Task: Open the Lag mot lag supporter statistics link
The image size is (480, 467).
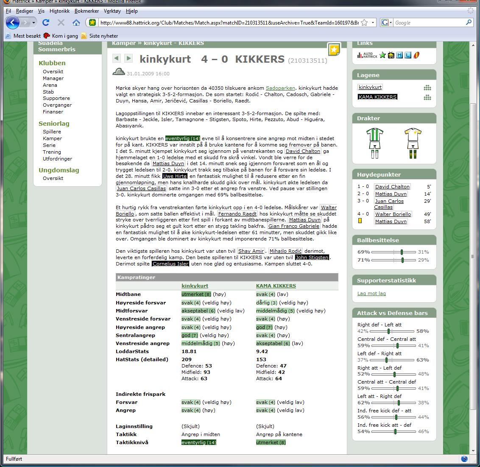Action: [x=371, y=293]
